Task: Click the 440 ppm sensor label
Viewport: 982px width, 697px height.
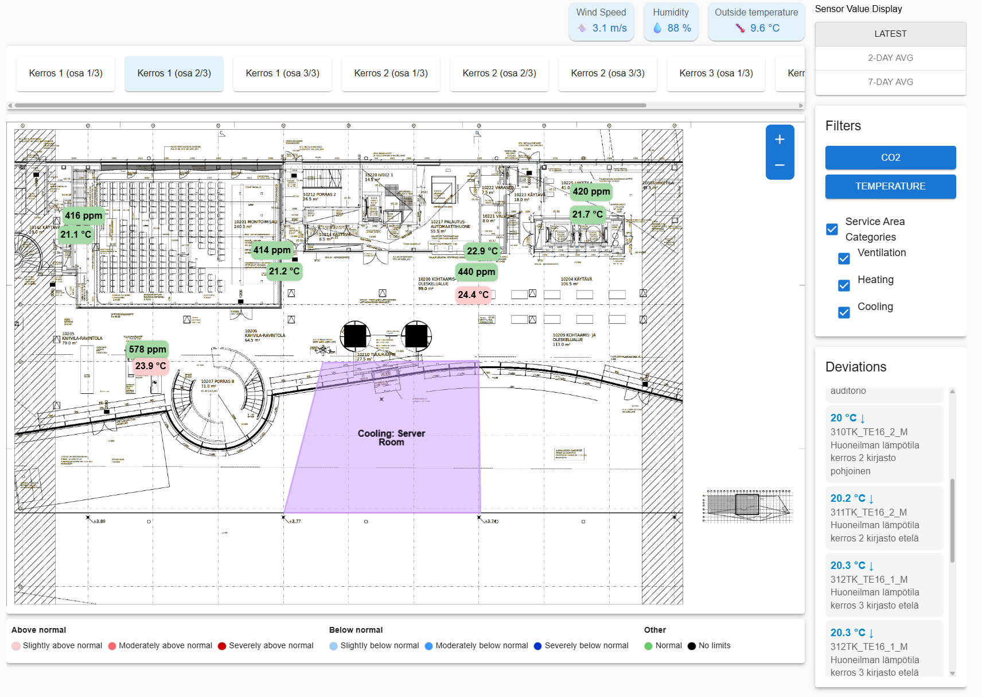Action: click(476, 272)
